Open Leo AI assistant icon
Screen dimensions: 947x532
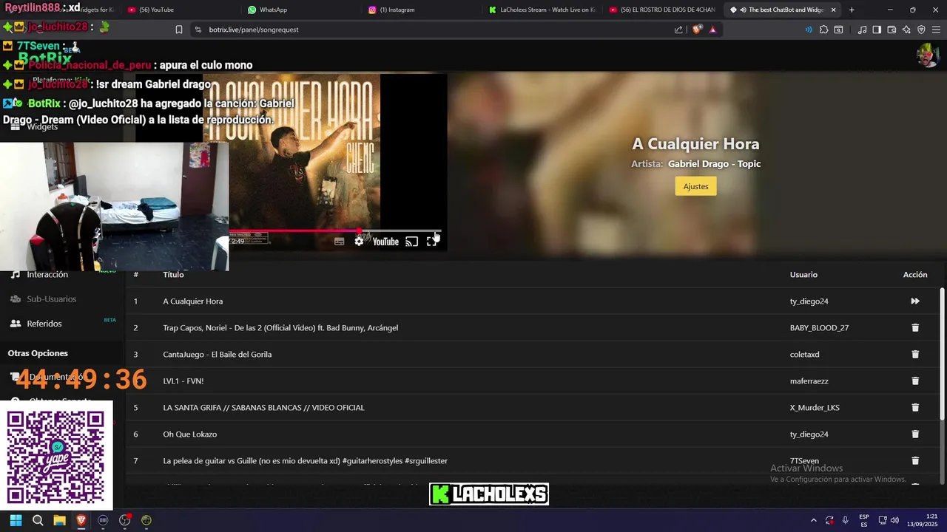tap(906, 30)
